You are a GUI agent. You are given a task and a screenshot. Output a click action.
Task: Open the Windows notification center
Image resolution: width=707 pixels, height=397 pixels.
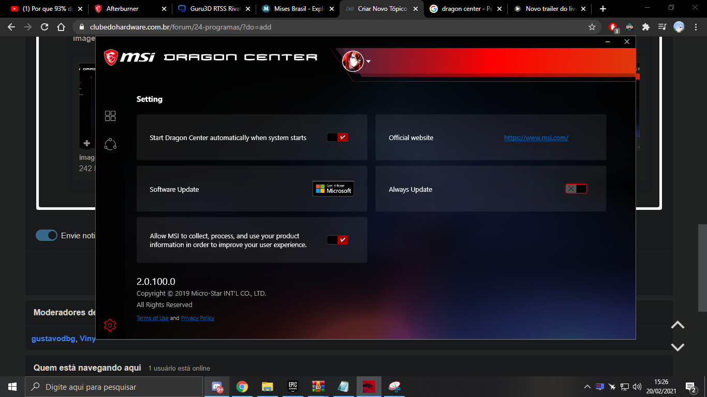pos(690,387)
